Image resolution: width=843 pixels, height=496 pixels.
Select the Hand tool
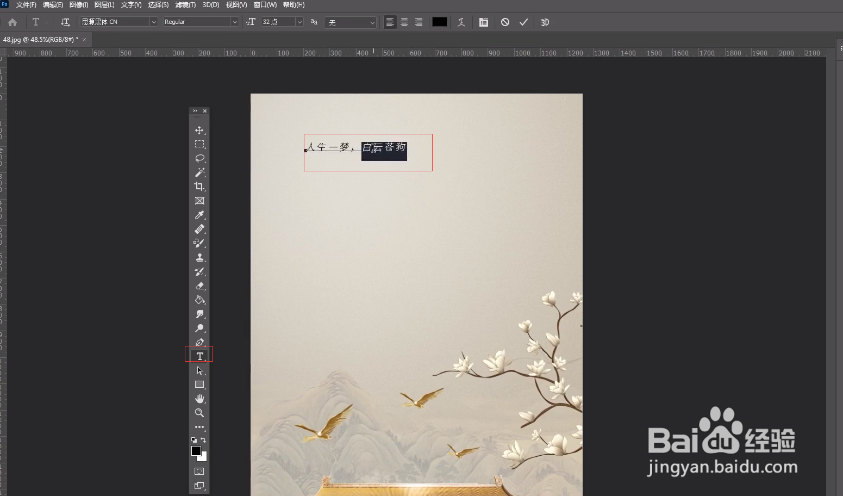[199, 399]
